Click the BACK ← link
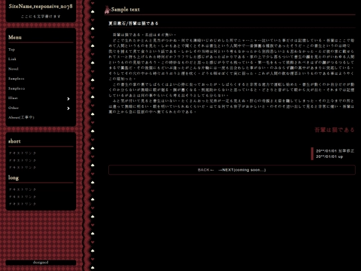 206,170
